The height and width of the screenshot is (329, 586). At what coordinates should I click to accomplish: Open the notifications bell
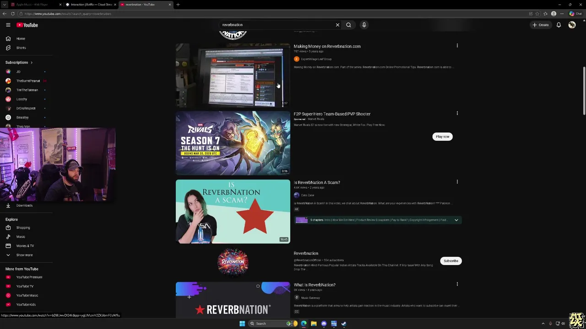[x=559, y=25]
